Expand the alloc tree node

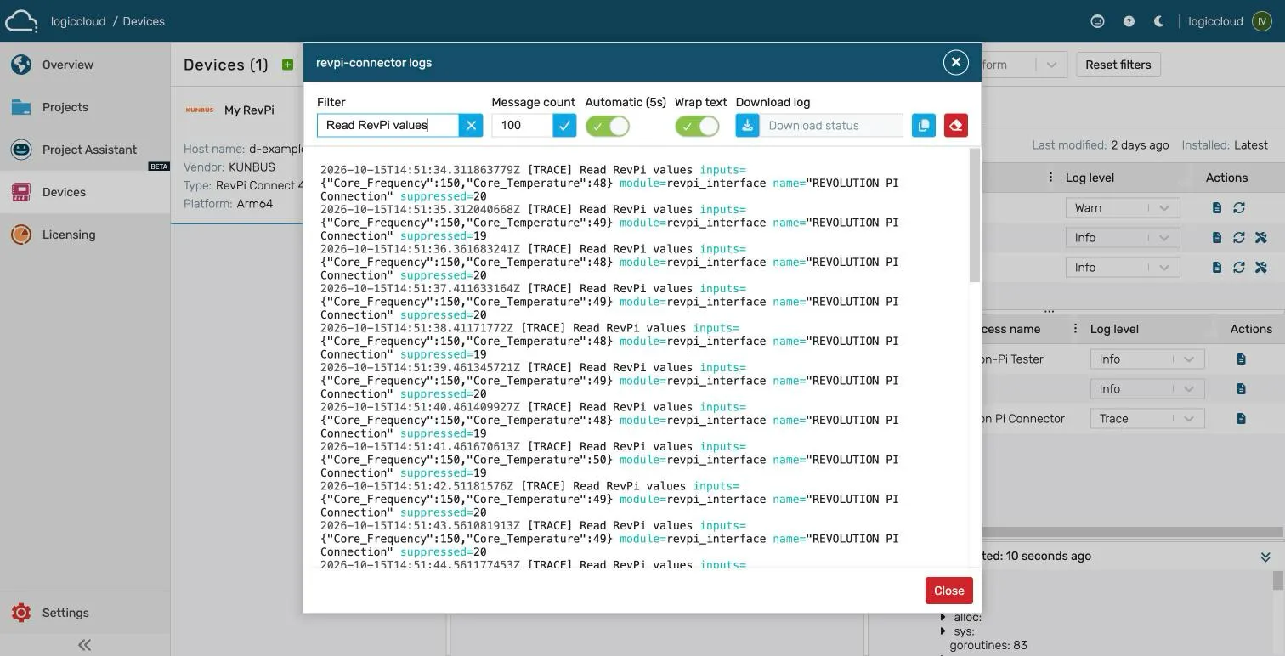coord(943,618)
